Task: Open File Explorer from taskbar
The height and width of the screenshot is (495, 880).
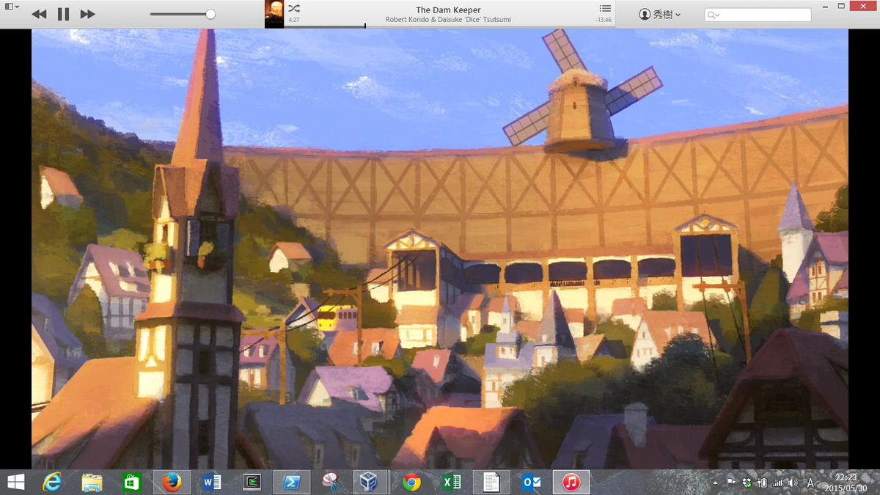Action: (92, 482)
